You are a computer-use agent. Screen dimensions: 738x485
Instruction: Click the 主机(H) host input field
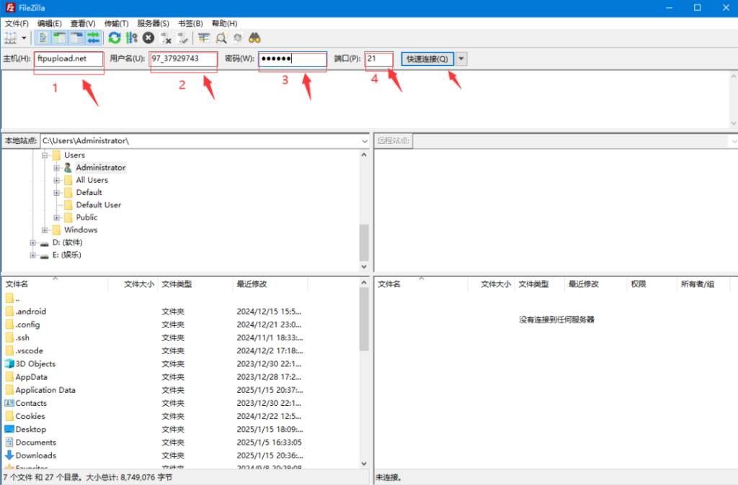tap(68, 59)
